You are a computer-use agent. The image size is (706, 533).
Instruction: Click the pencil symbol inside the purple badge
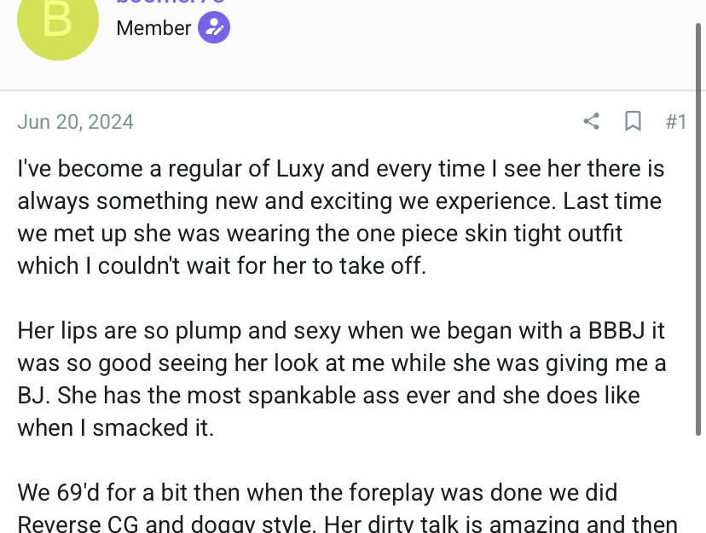click(214, 27)
